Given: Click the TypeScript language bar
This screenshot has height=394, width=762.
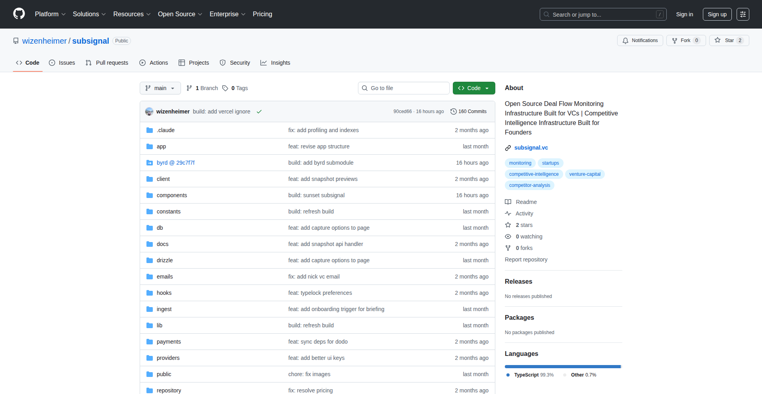Looking at the screenshot, I should (562, 367).
